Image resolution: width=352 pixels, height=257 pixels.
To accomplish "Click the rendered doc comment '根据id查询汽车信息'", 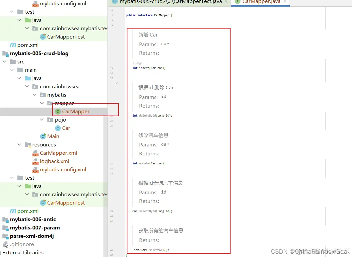I will tap(160, 183).
